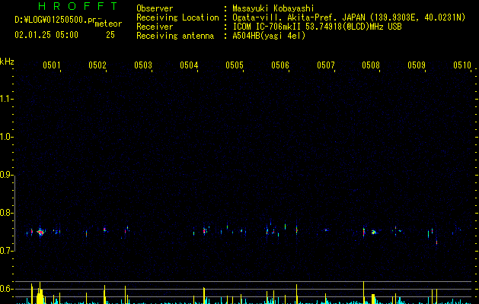
Task: Click the 0.8 kHz axis label
Action: click(6, 213)
